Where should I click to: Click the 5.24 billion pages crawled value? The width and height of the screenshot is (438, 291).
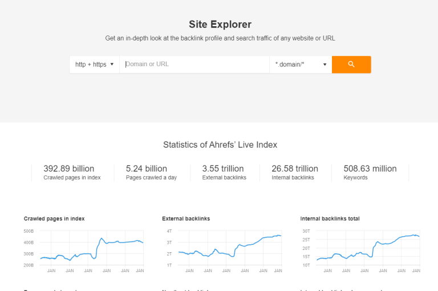147,168
